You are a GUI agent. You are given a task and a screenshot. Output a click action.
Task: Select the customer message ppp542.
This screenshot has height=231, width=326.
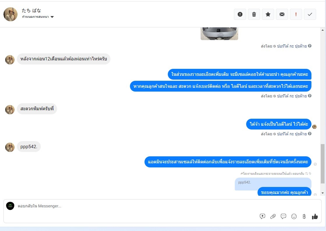[x=29, y=146]
